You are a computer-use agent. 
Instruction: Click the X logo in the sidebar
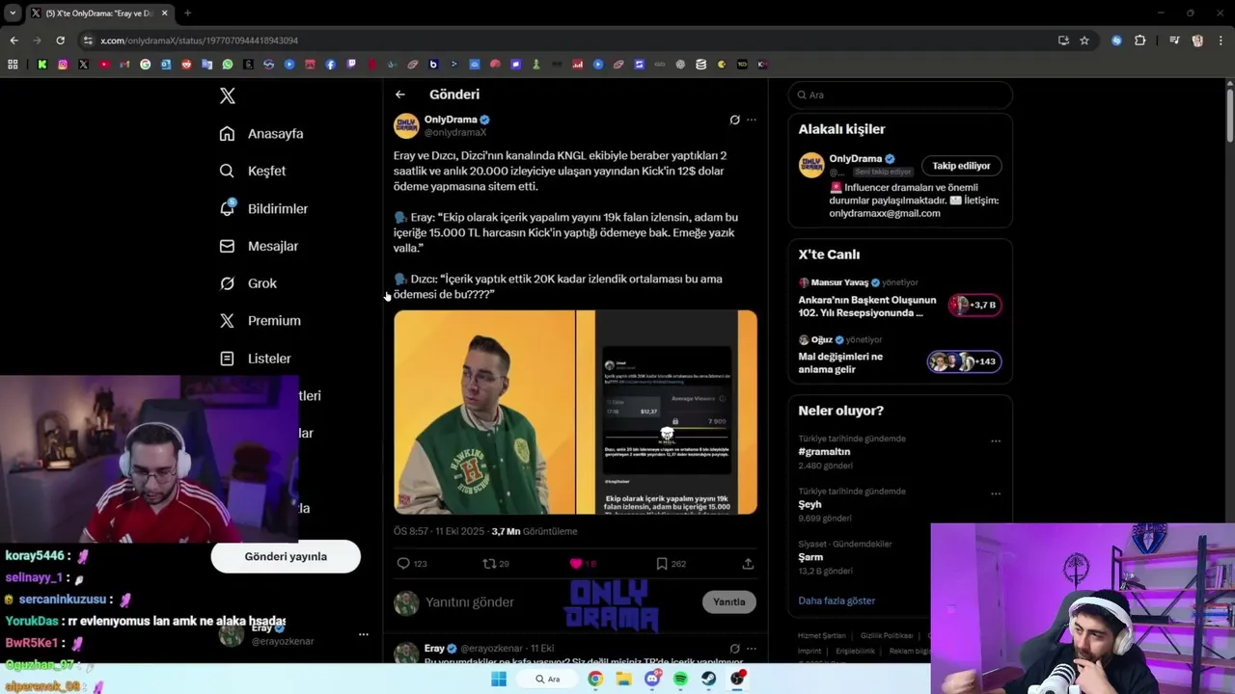(x=228, y=95)
